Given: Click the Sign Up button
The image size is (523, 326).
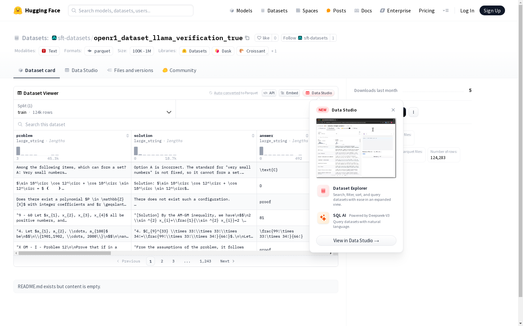Looking at the screenshot, I should [x=492, y=10].
